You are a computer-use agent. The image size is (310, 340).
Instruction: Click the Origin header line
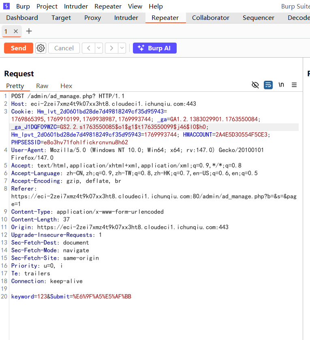click(x=120, y=227)
